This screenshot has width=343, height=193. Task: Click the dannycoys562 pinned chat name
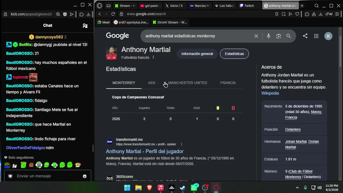coord(49,37)
